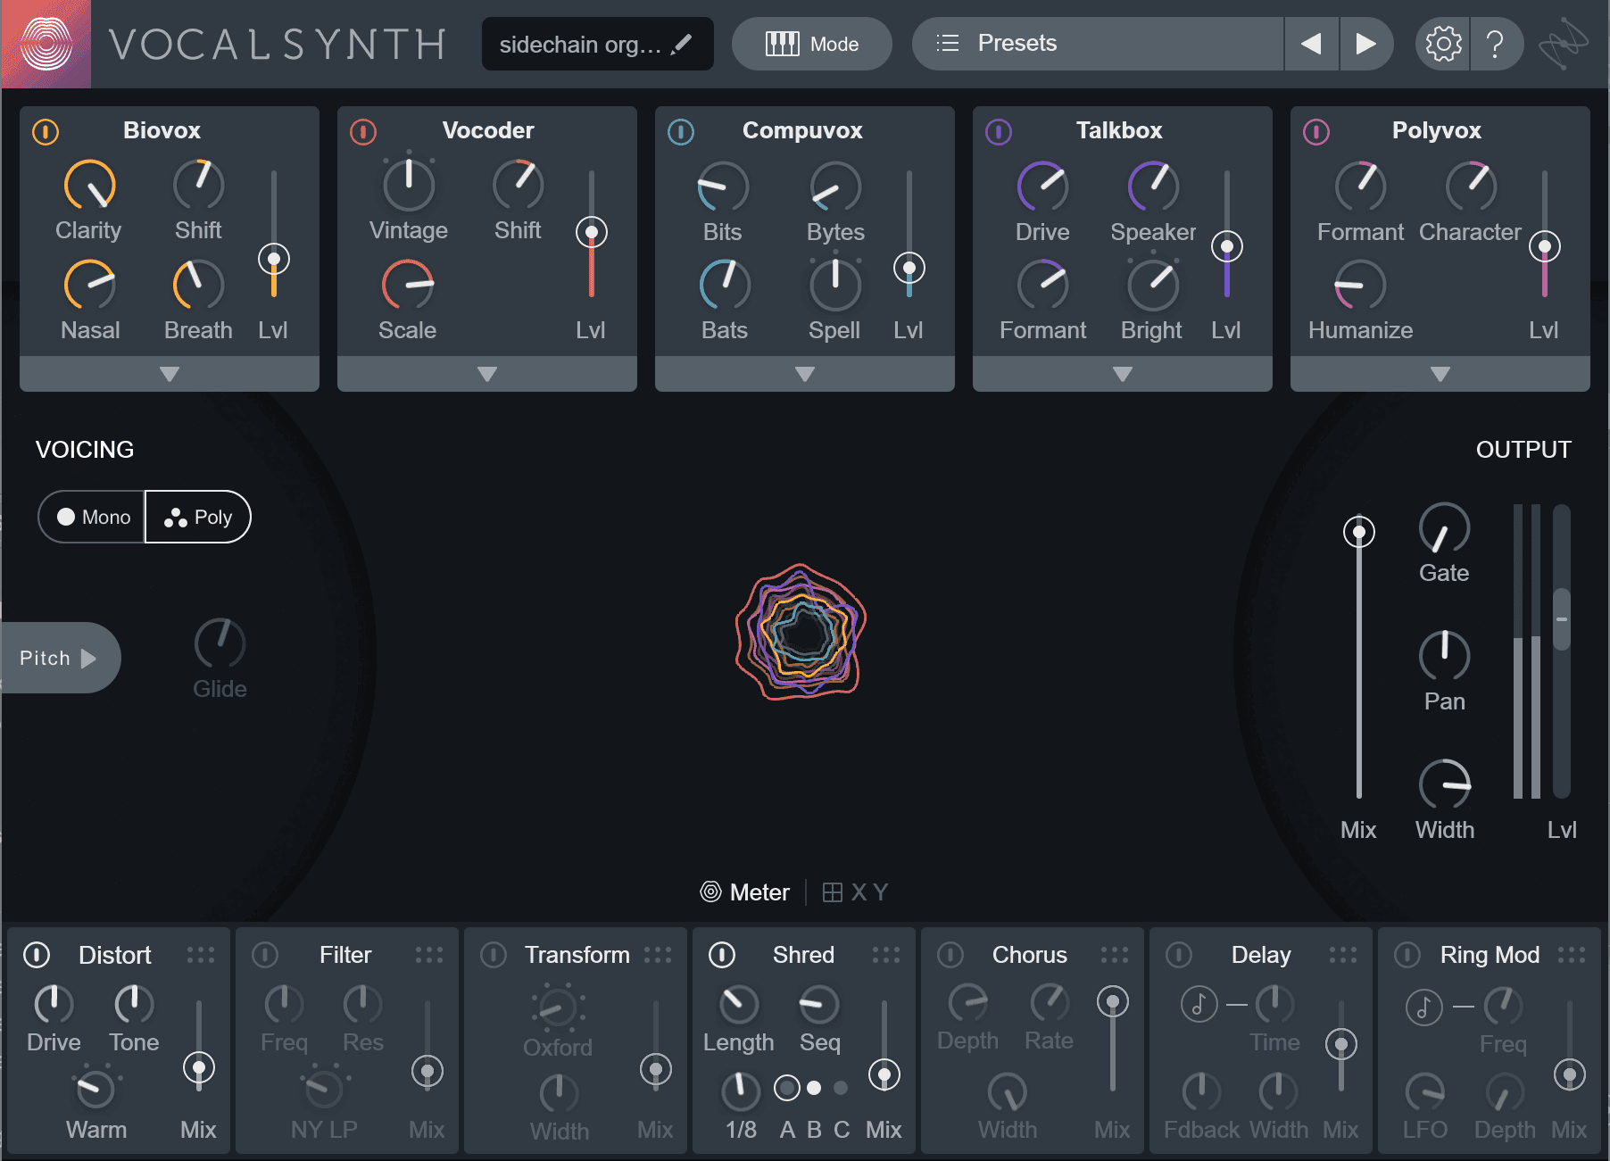The image size is (1610, 1161).
Task: Toggle Talkbox module power
Action: click(x=999, y=132)
